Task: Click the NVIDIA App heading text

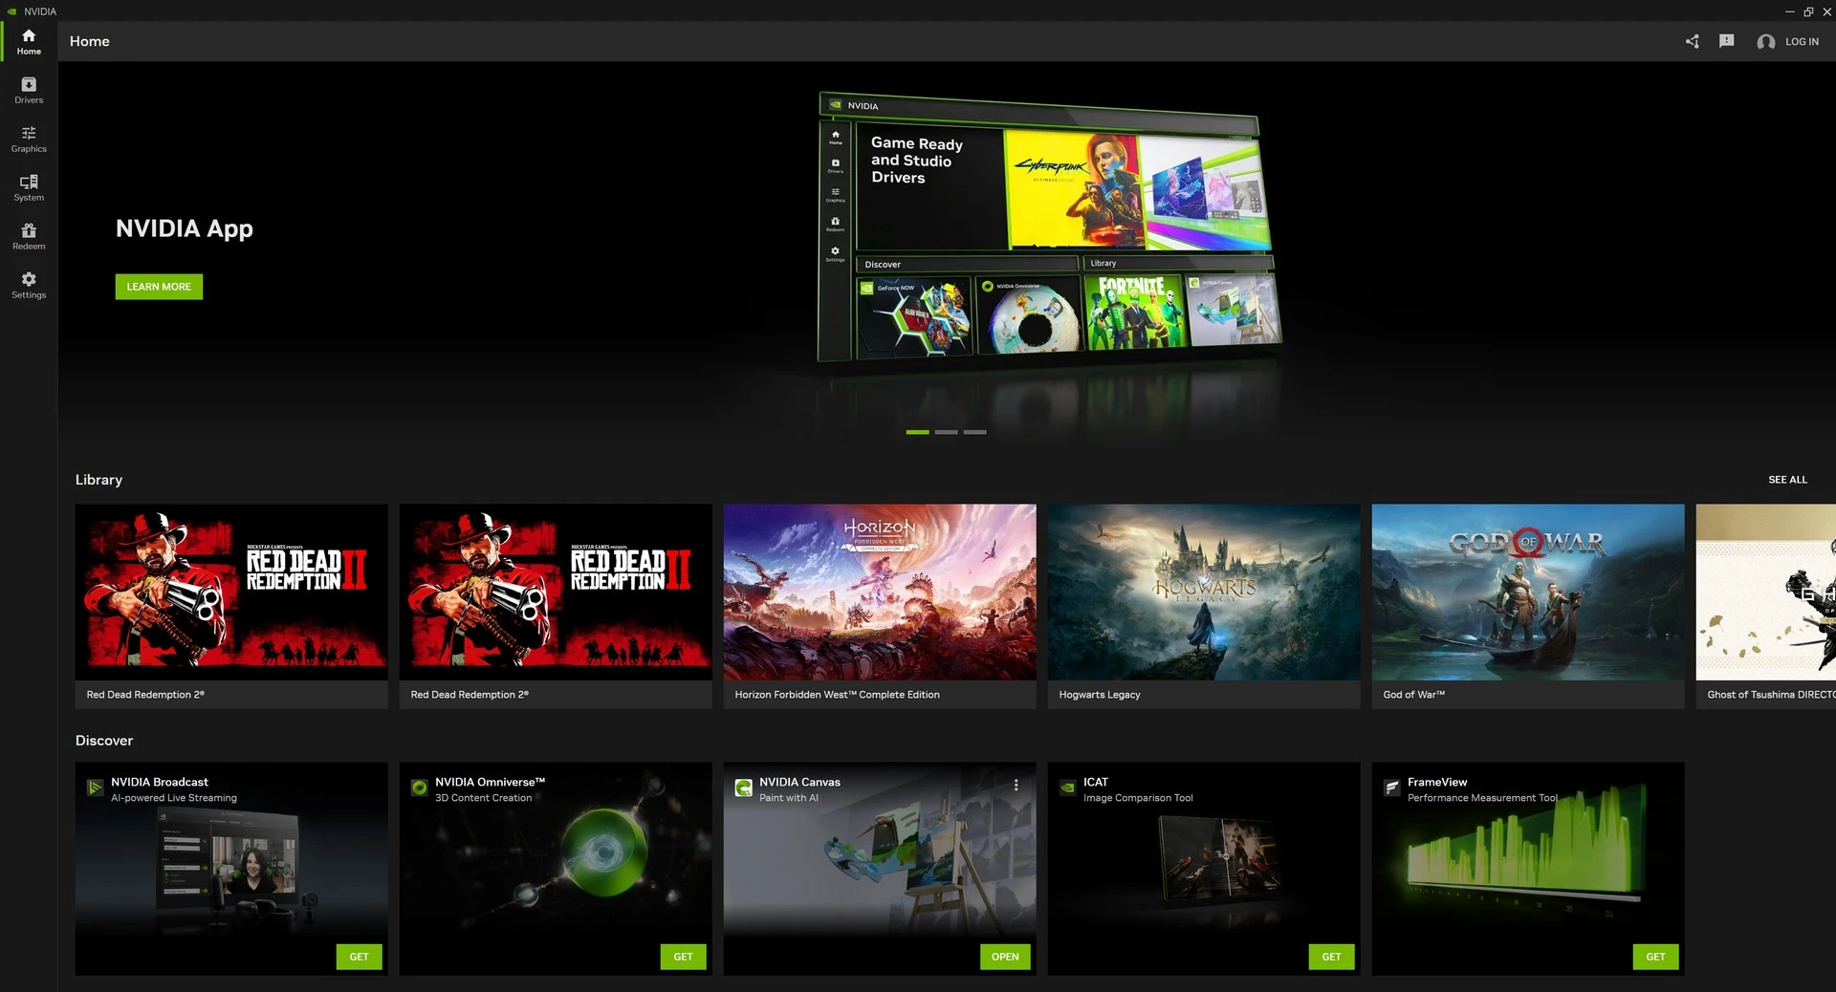Action: pyautogui.click(x=185, y=228)
